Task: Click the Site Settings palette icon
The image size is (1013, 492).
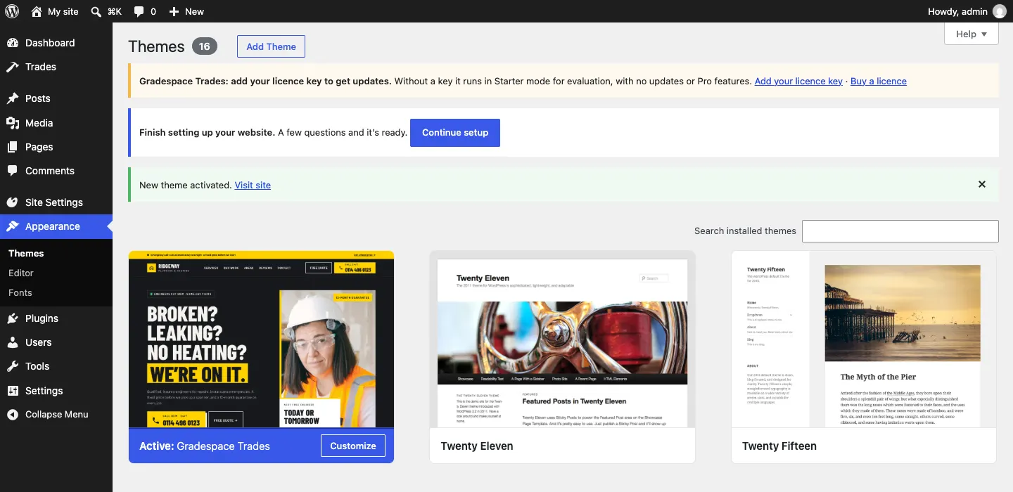Action: [13, 202]
